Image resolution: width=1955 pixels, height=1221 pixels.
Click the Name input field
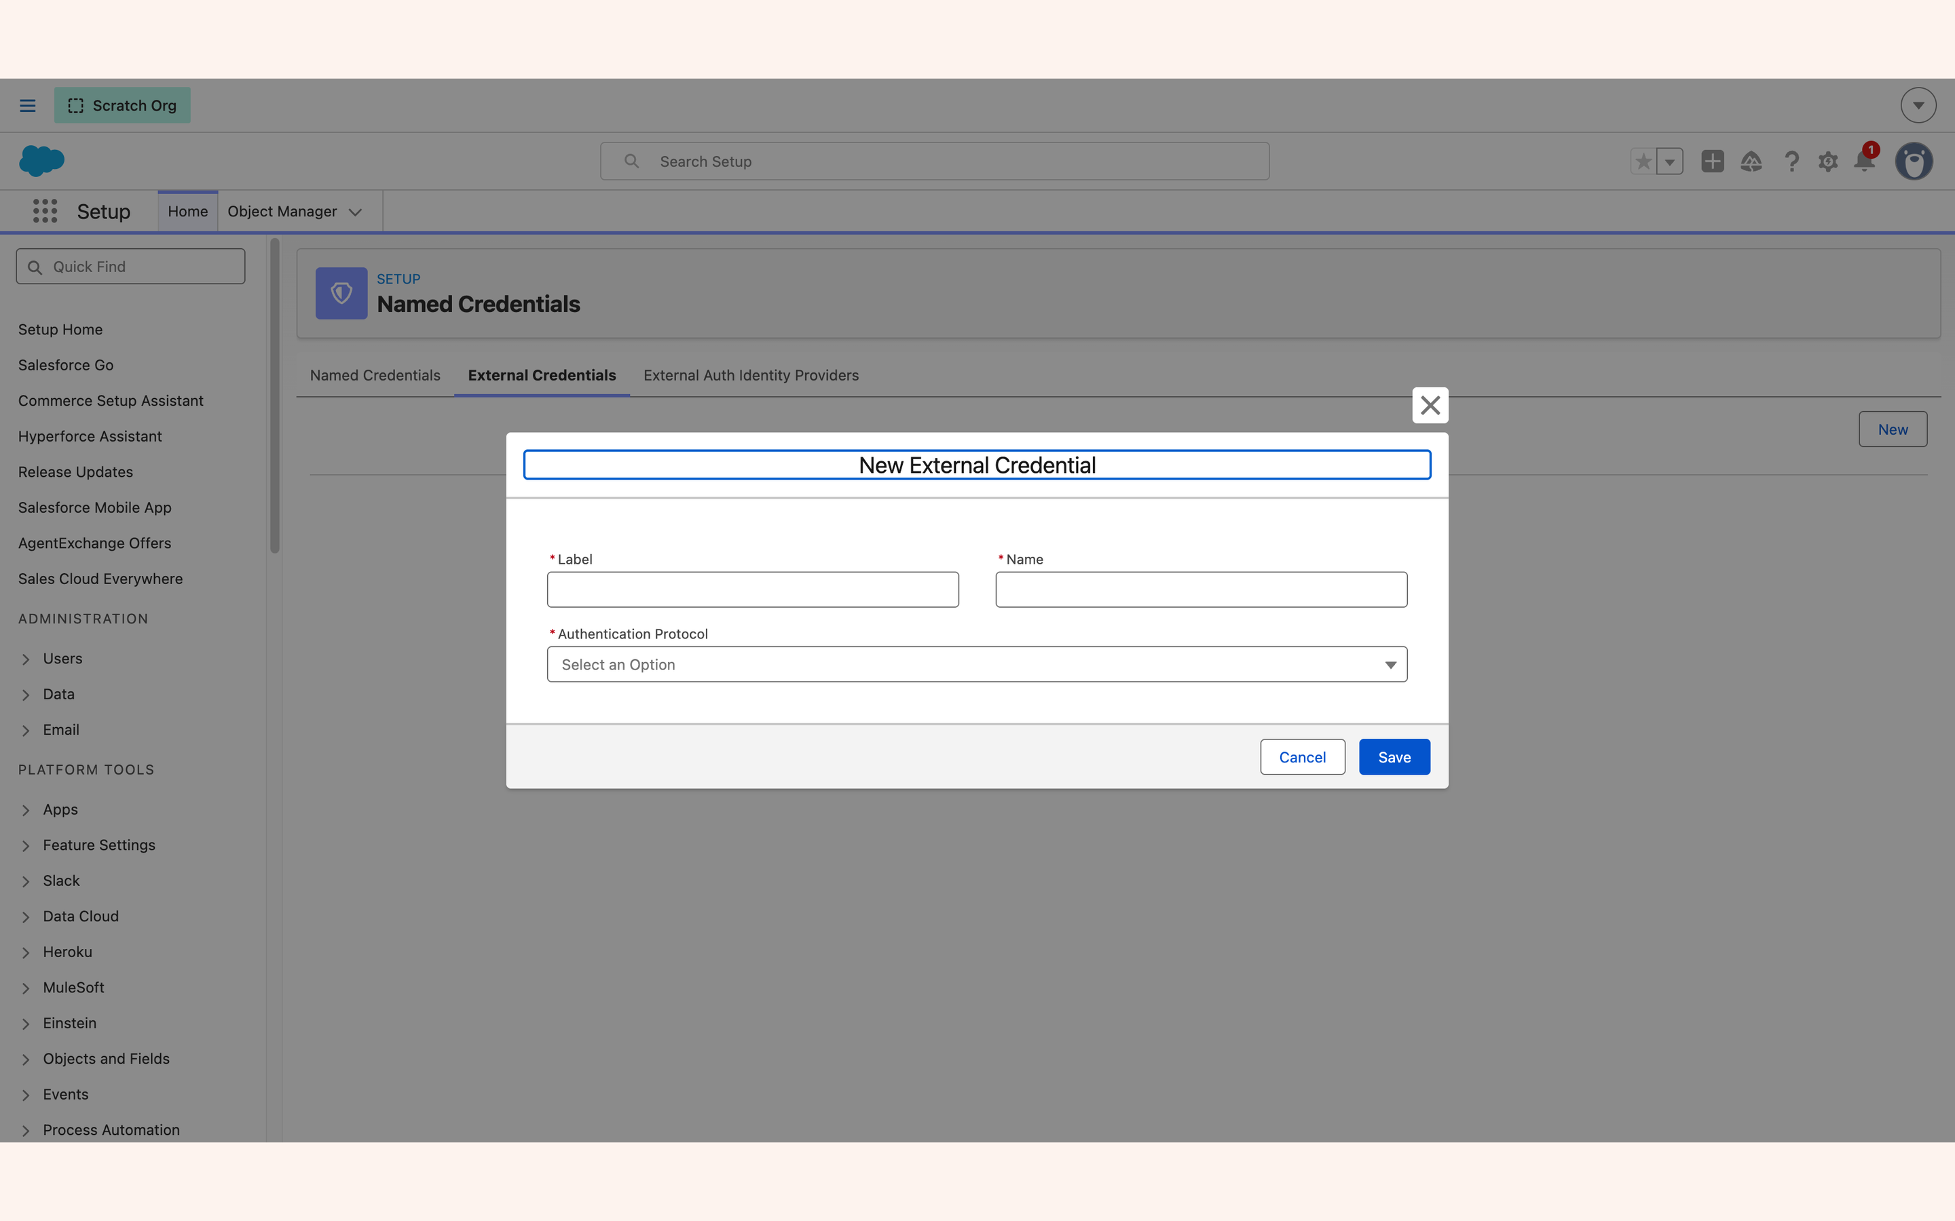coord(1202,589)
